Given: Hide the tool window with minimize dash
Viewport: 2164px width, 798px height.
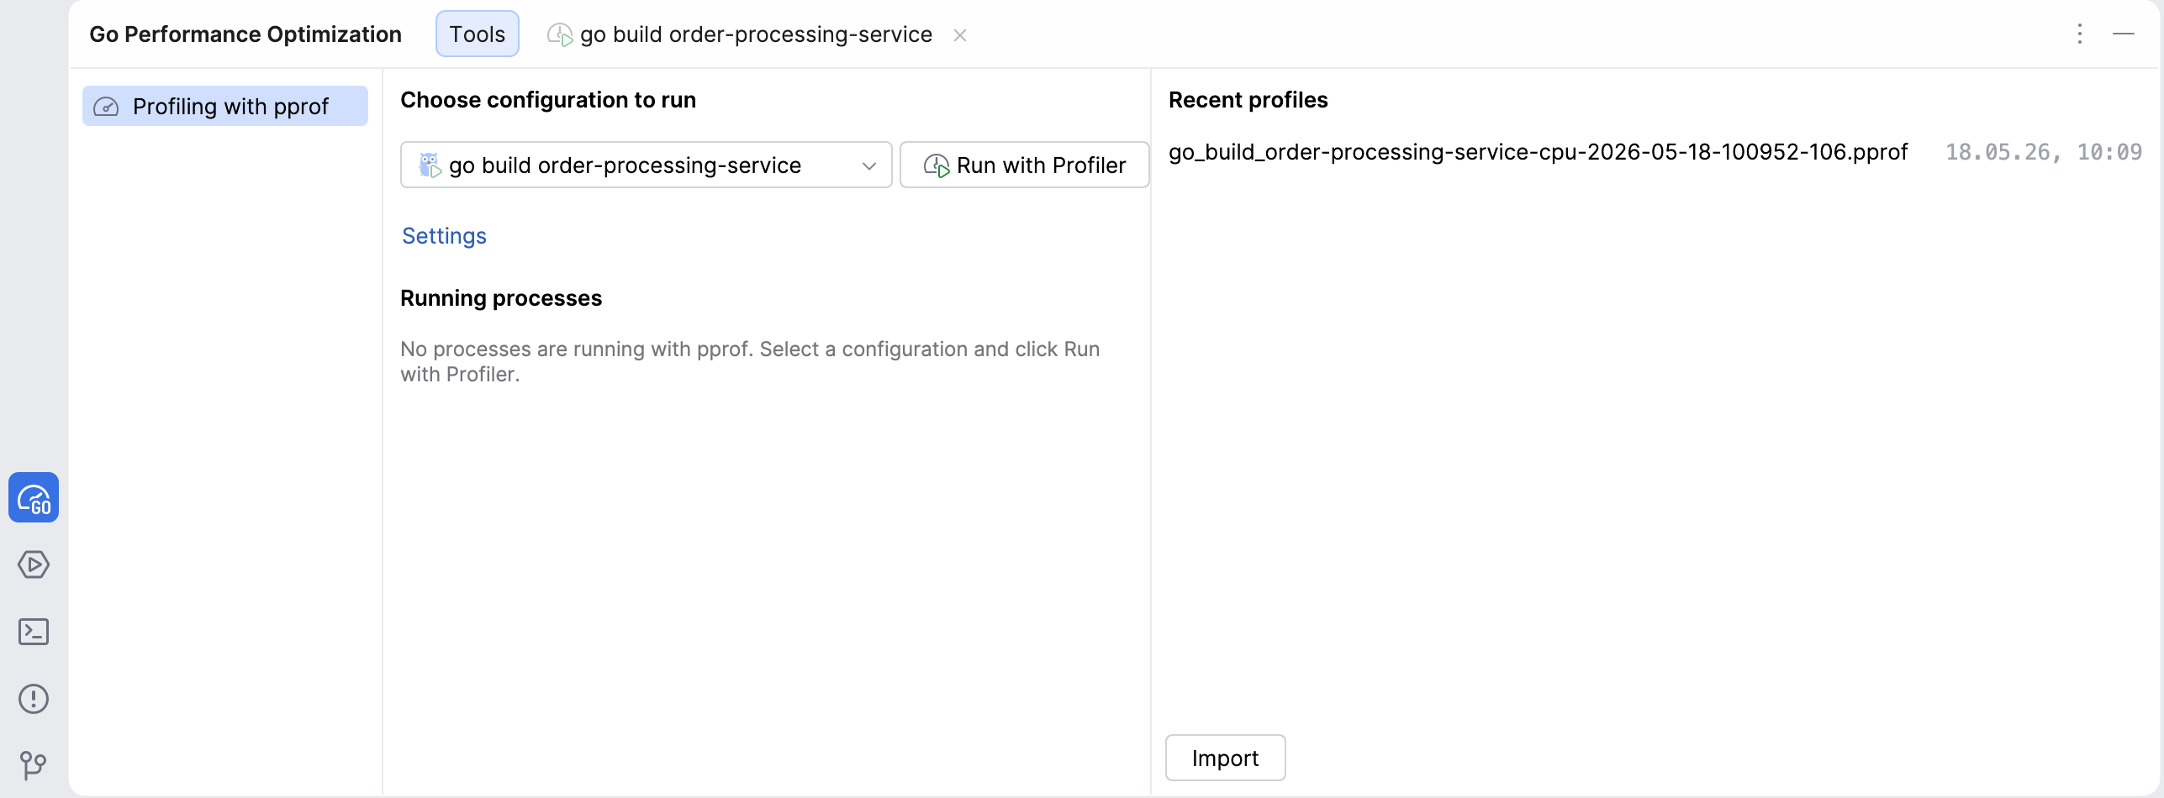Looking at the screenshot, I should click(2124, 34).
